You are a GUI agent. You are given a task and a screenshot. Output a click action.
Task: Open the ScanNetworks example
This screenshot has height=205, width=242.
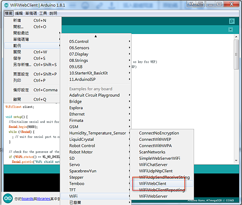point(162,152)
